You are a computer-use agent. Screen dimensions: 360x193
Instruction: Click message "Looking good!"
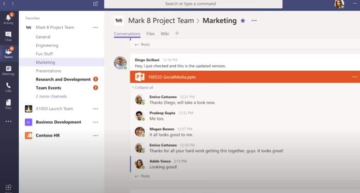pyautogui.click(x=163, y=167)
